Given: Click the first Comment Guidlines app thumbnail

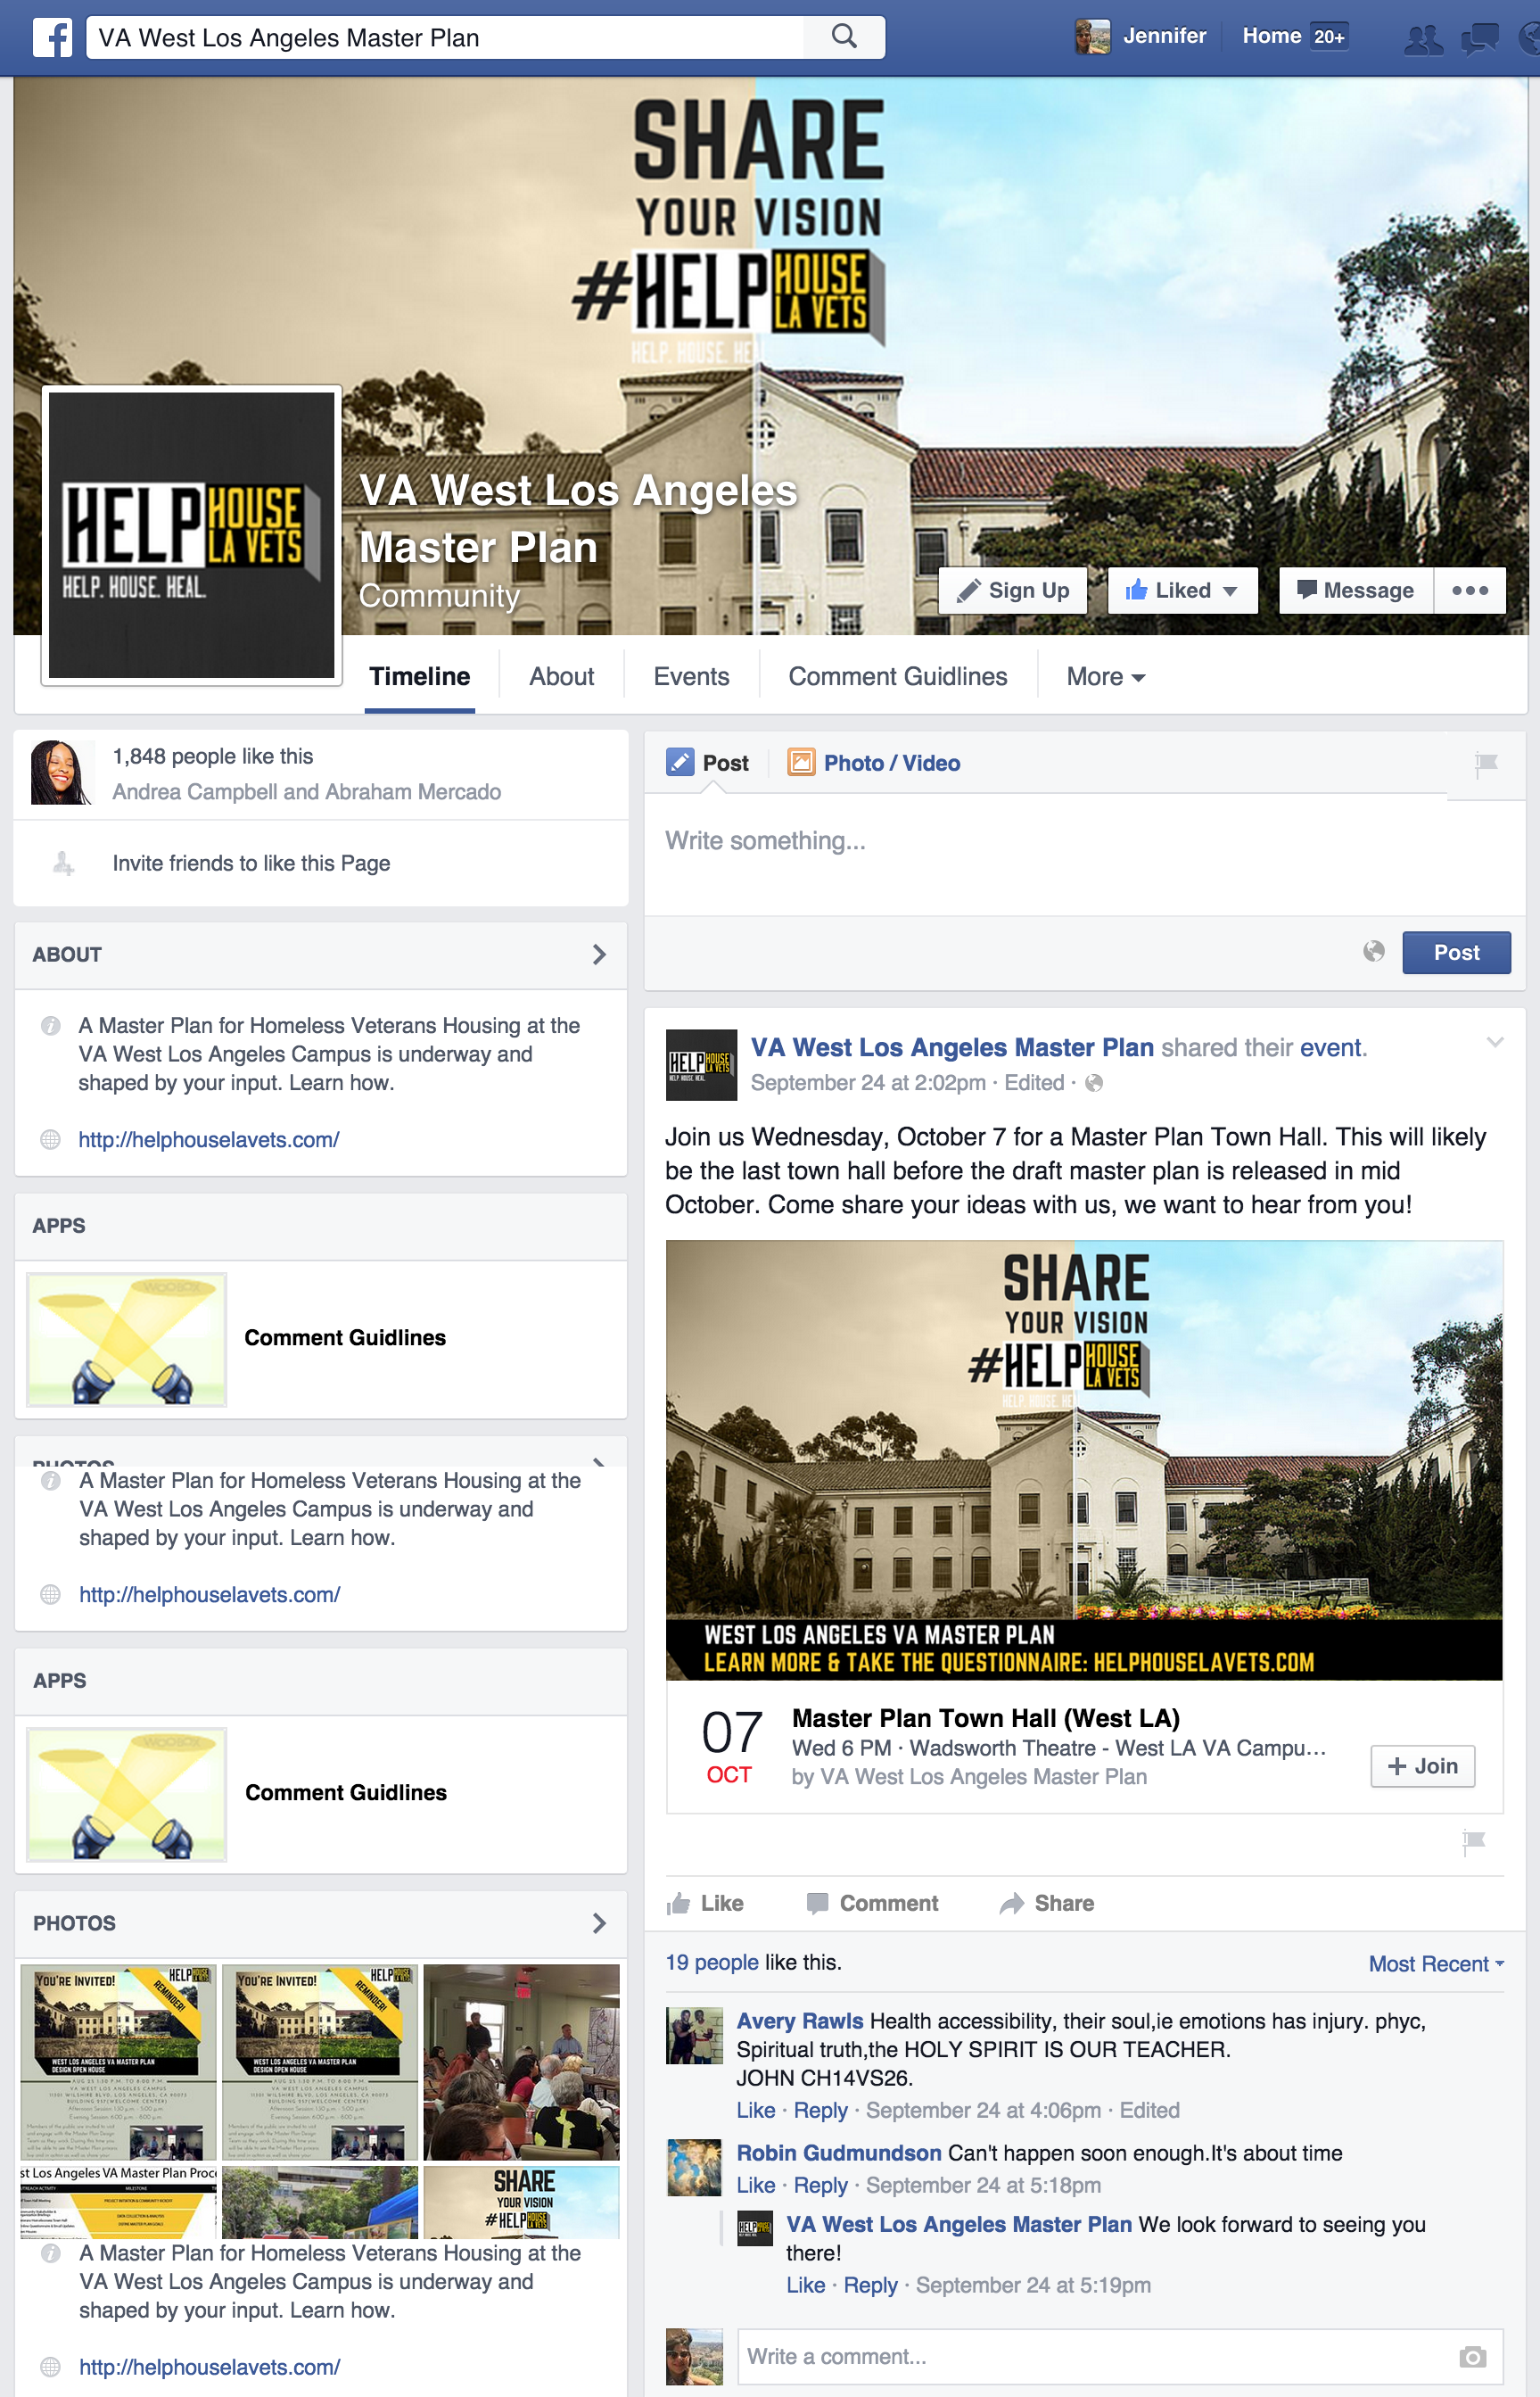Looking at the screenshot, I should 127,1340.
